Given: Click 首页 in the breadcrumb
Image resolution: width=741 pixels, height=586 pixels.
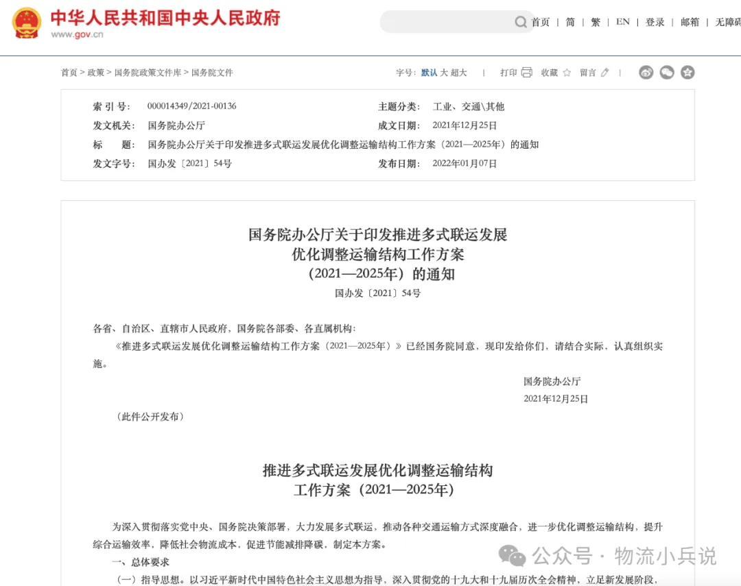Looking at the screenshot, I should coord(69,72).
